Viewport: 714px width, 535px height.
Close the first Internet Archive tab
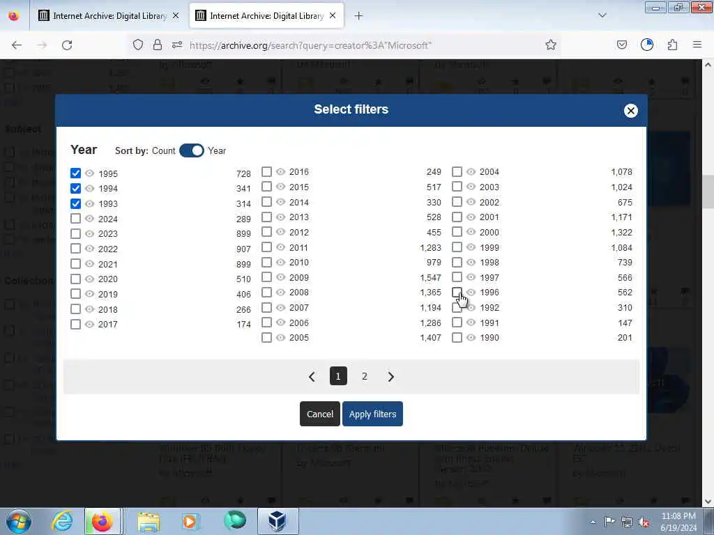176,15
